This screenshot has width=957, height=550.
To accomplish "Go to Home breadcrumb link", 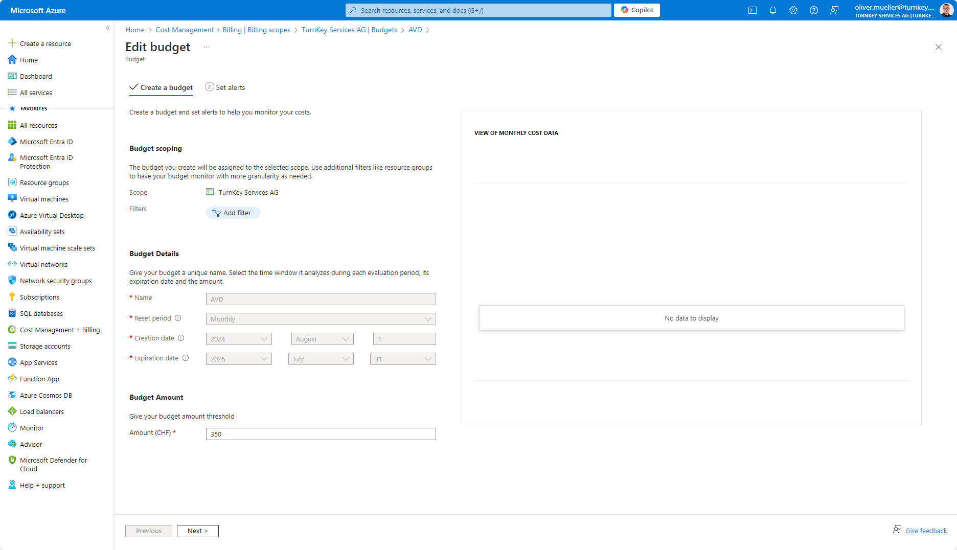I will (135, 30).
